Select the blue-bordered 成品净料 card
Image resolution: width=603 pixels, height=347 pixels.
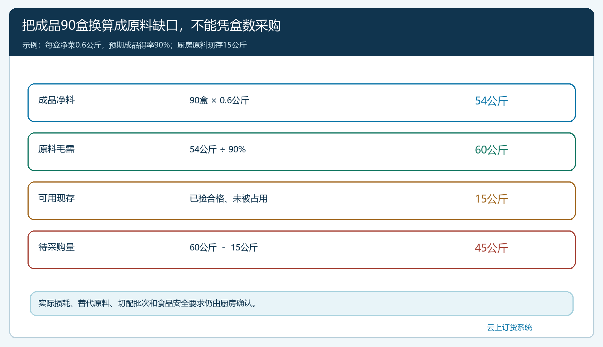[301, 103]
